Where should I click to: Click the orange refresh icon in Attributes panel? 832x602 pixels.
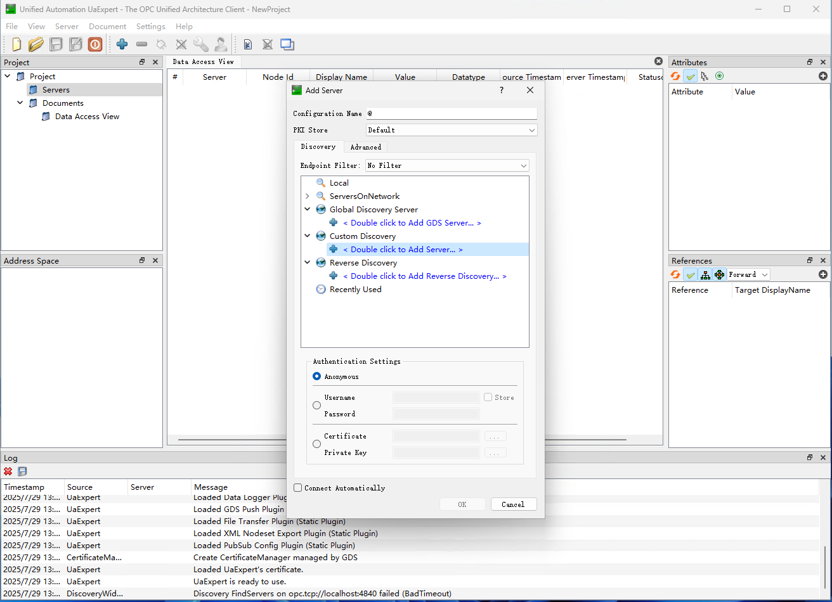click(x=675, y=76)
